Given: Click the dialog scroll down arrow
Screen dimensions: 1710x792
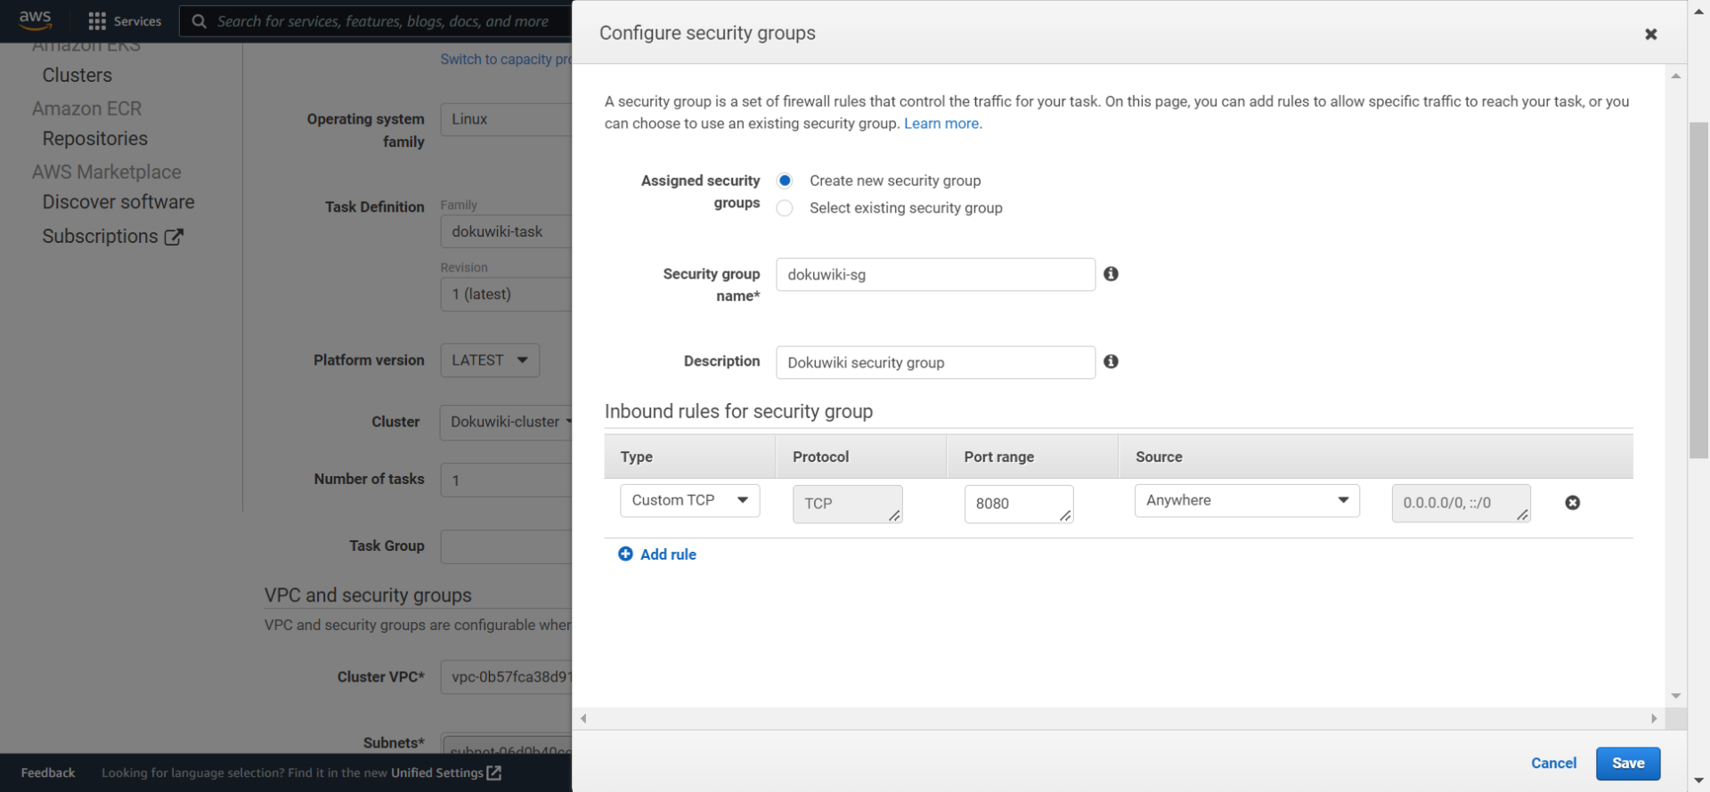Looking at the screenshot, I should [1676, 696].
